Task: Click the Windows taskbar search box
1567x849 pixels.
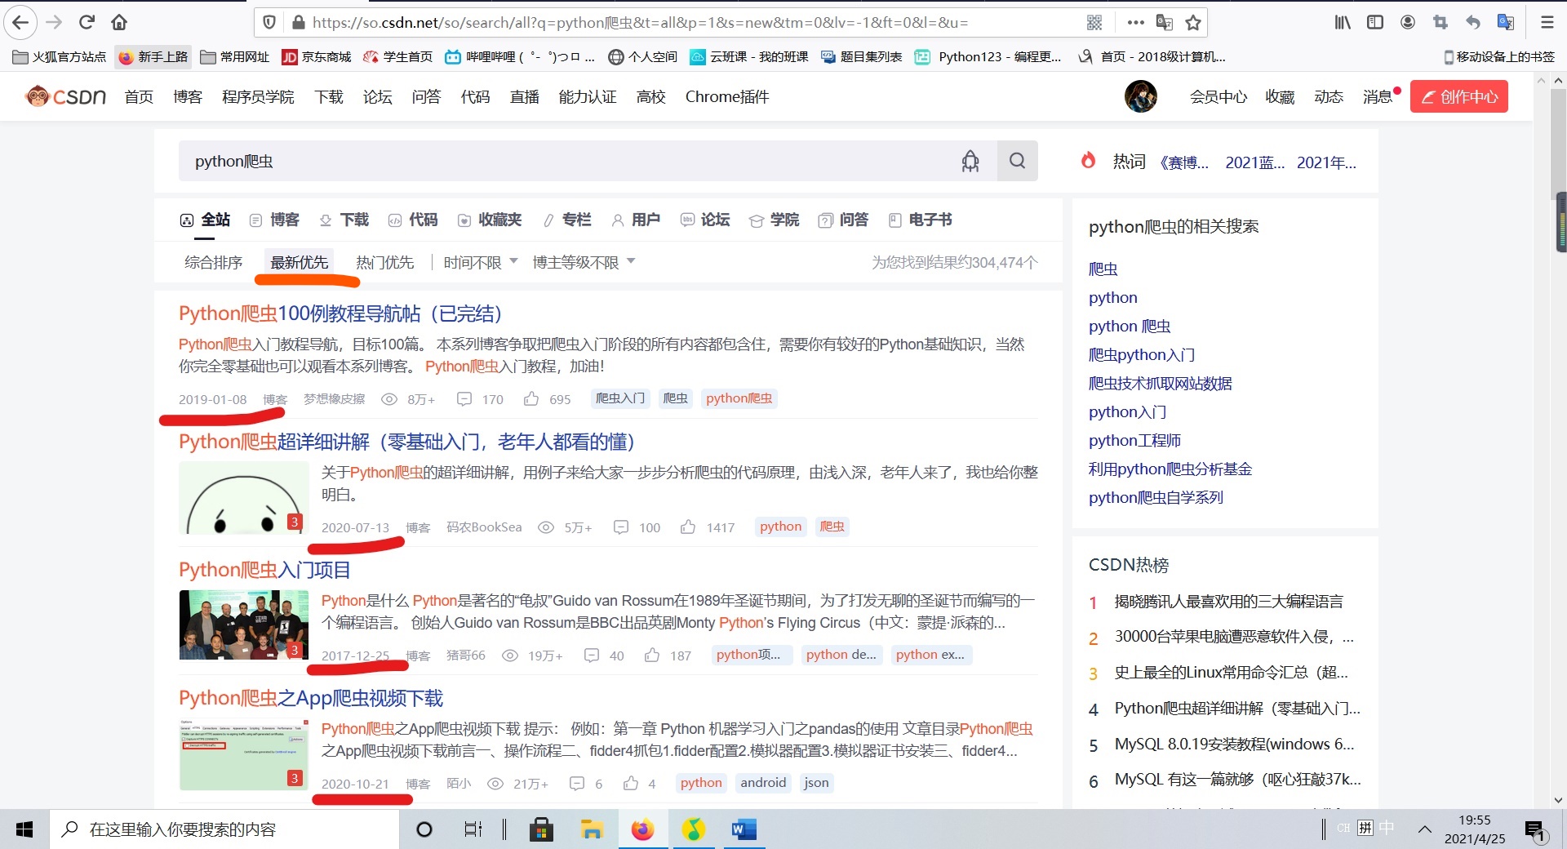Action: point(224,829)
